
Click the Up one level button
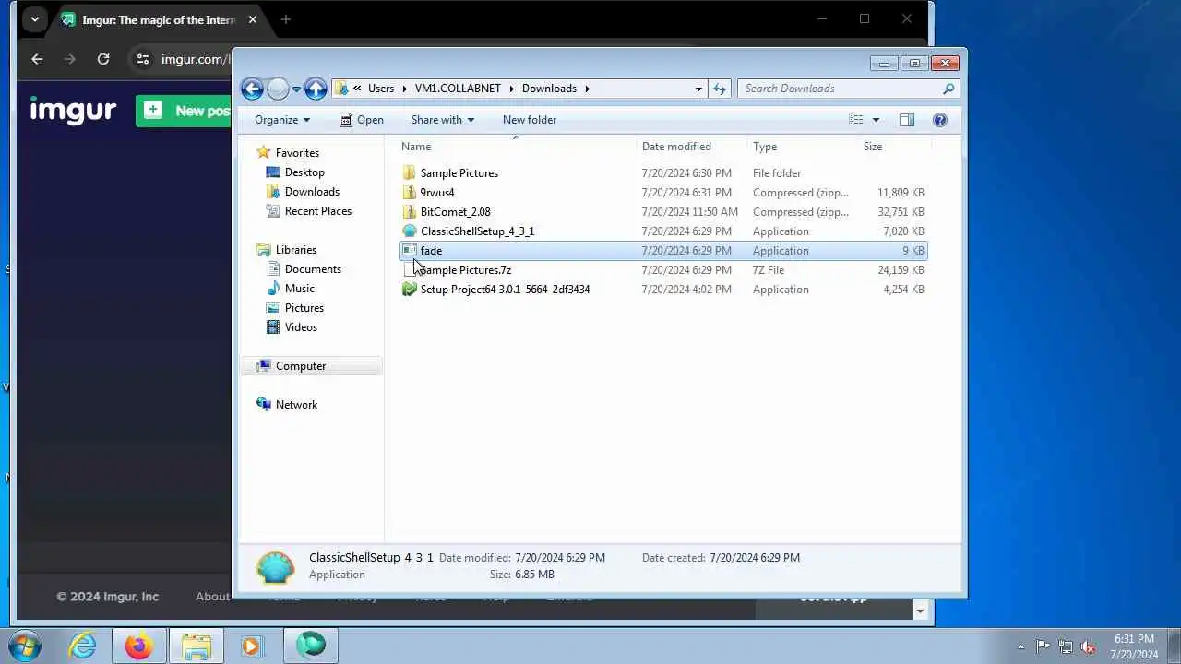[x=316, y=89]
